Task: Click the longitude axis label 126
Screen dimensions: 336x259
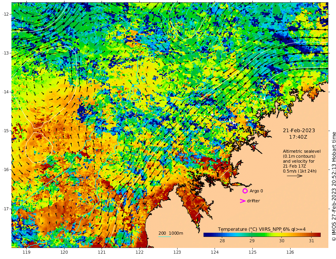Action: (x=290, y=253)
